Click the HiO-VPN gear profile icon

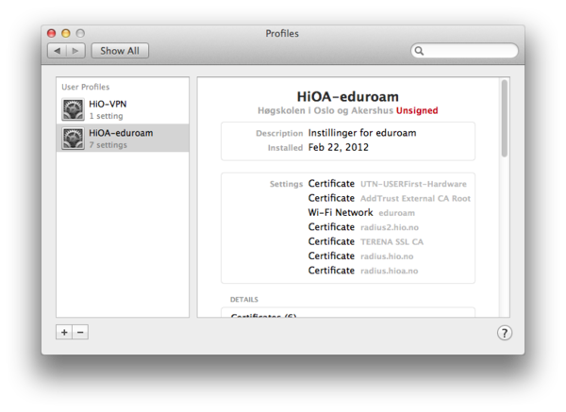pos(73,109)
